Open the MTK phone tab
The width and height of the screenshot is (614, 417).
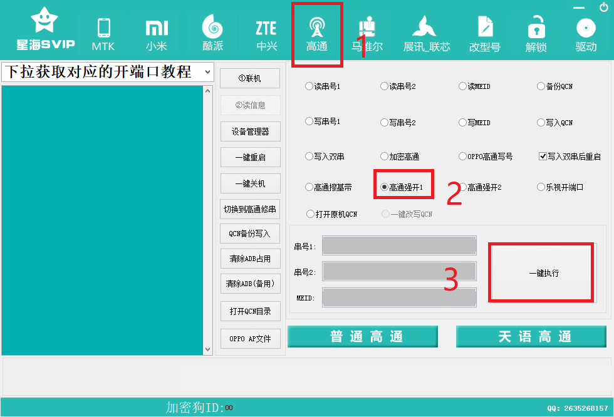(x=103, y=34)
